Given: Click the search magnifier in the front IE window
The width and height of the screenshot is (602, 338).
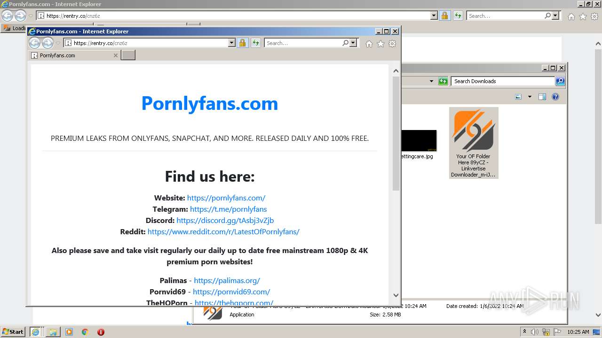Looking at the screenshot, I should pyautogui.click(x=346, y=43).
